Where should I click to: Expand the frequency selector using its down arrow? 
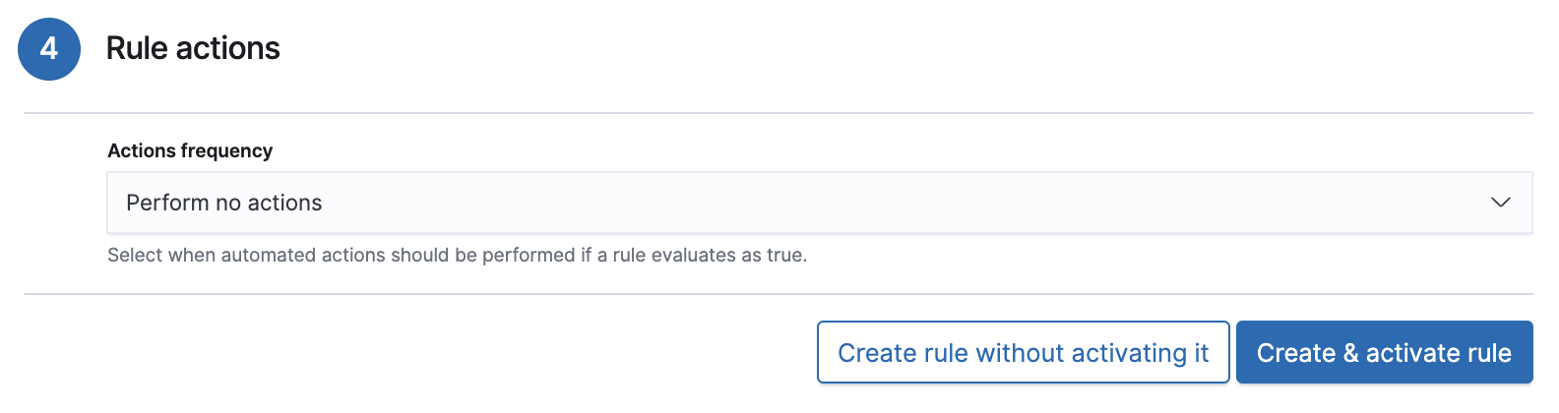[x=1500, y=203]
